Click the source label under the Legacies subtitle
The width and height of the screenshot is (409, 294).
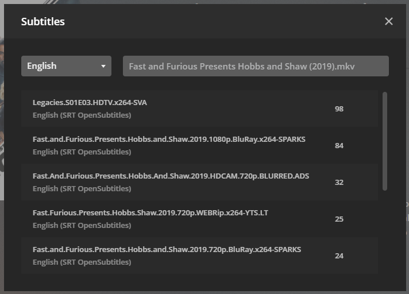tap(82, 115)
